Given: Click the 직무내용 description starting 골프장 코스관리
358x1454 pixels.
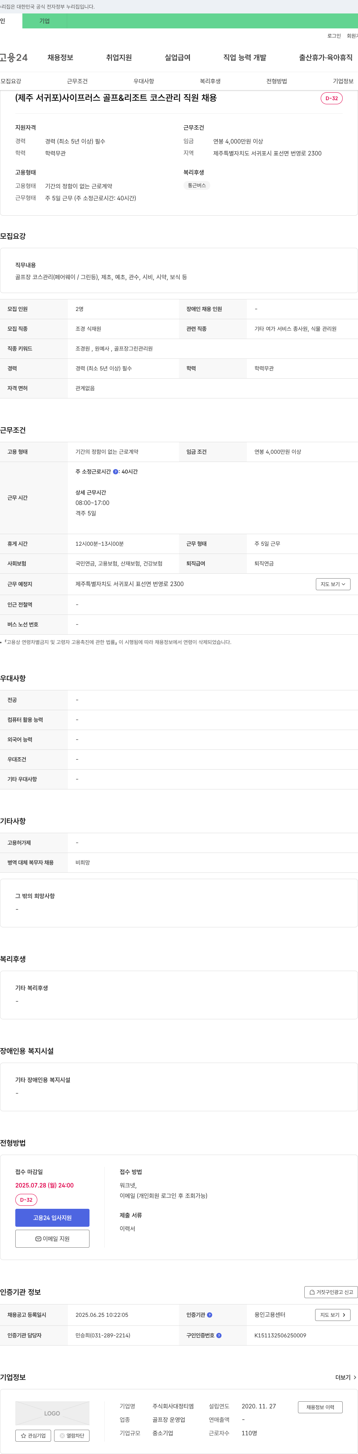Looking at the screenshot, I should tap(101, 277).
